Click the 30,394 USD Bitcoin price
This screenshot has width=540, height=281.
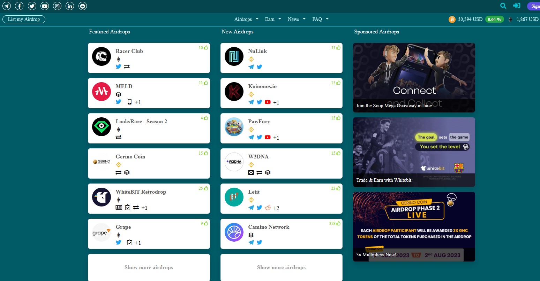tap(470, 19)
